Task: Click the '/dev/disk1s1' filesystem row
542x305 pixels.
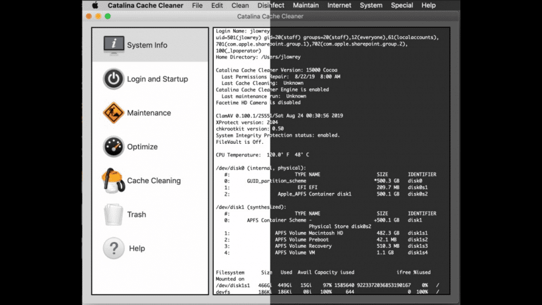Action: 327,285
